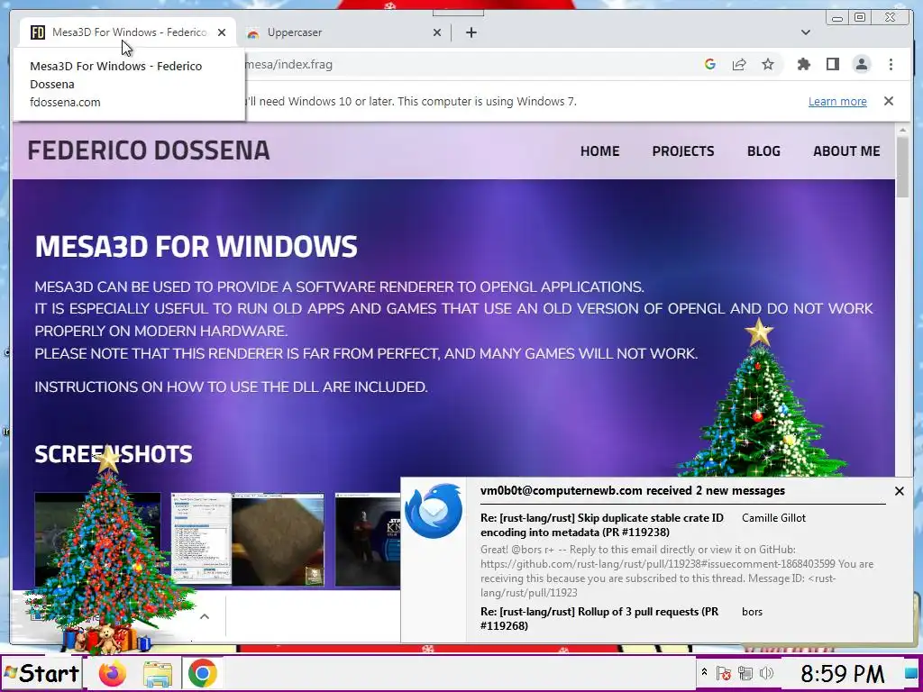Launch Firefox from the taskbar
The height and width of the screenshot is (692, 923).
(113, 673)
